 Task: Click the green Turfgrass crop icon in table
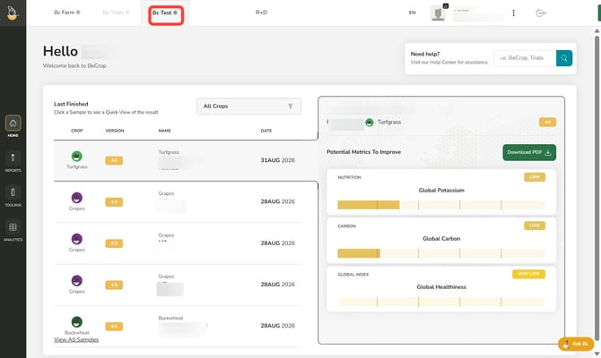pyautogui.click(x=76, y=156)
